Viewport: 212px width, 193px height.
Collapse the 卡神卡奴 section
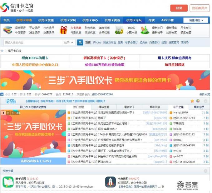[205, 171]
